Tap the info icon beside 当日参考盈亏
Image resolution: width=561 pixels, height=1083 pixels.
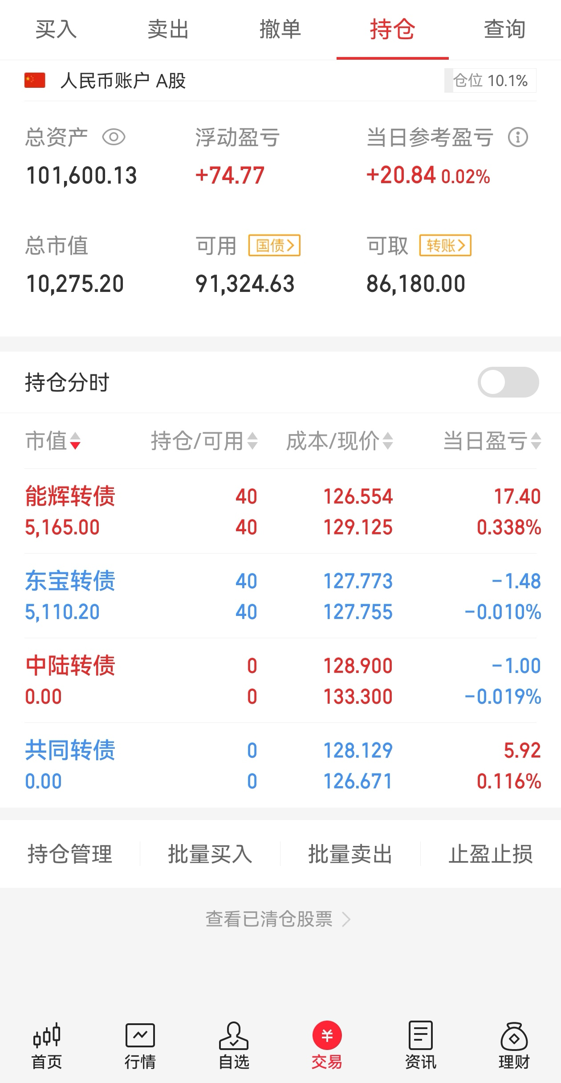518,137
